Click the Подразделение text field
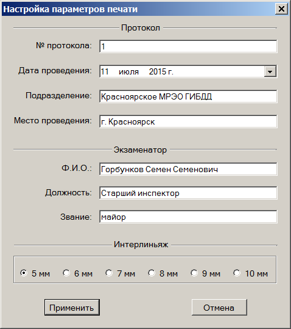Image resolution: width=291 pixels, height=329 pixels. click(x=188, y=96)
